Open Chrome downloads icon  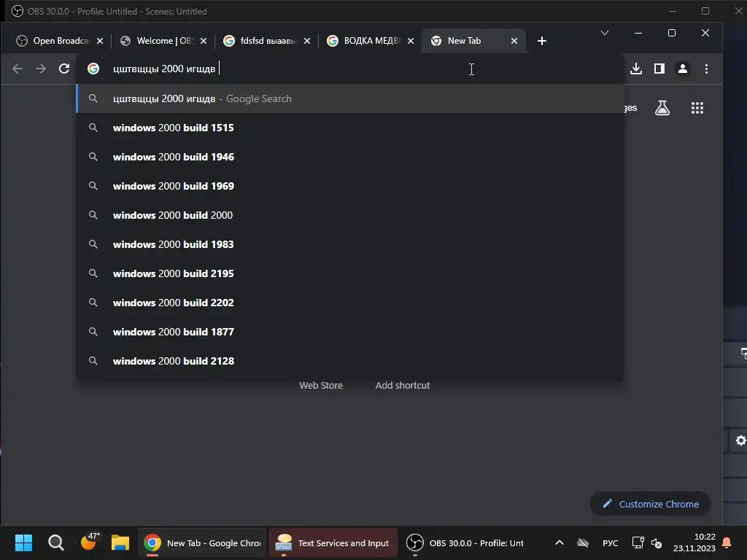636,69
